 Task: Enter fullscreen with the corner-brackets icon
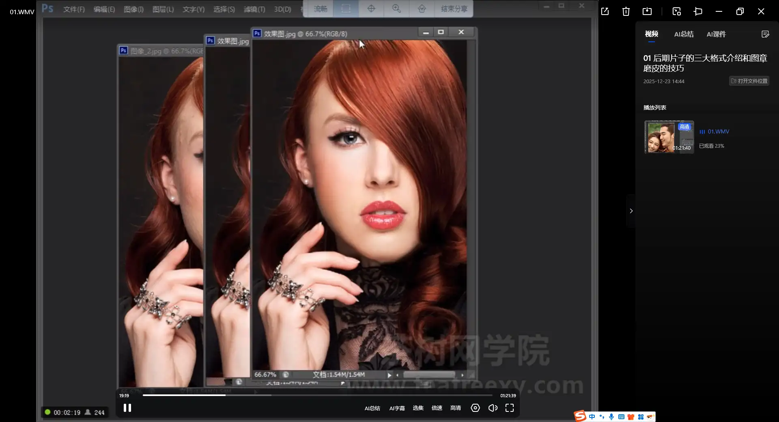(510, 408)
